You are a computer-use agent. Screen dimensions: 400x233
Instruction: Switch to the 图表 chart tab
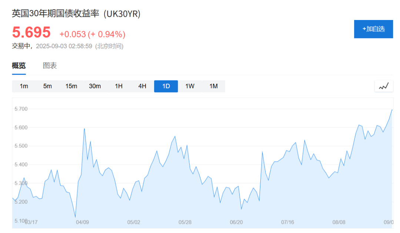[x=50, y=66]
